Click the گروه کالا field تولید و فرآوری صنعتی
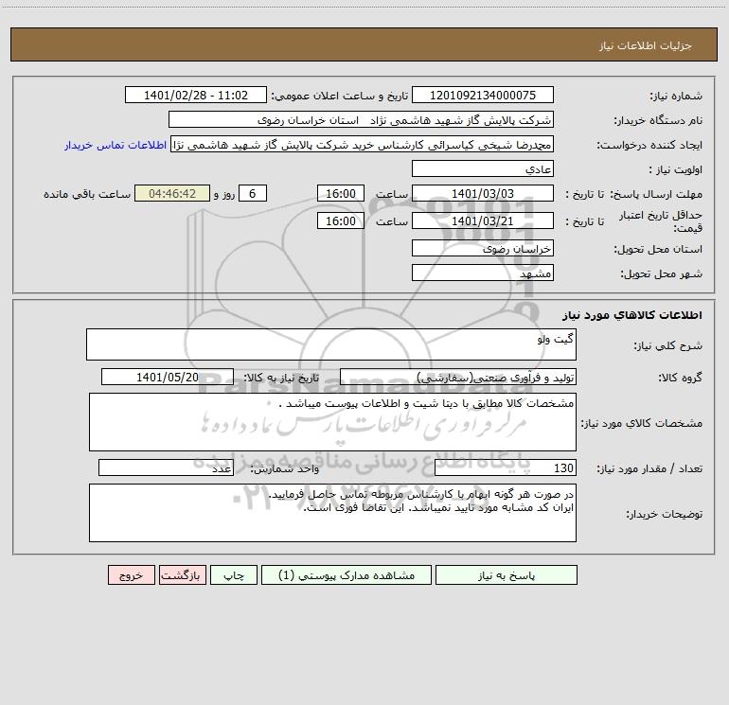The width and height of the screenshot is (729, 705). click(458, 377)
